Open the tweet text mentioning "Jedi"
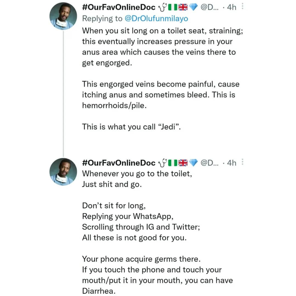This screenshot has height=296, width=296. tap(132, 127)
